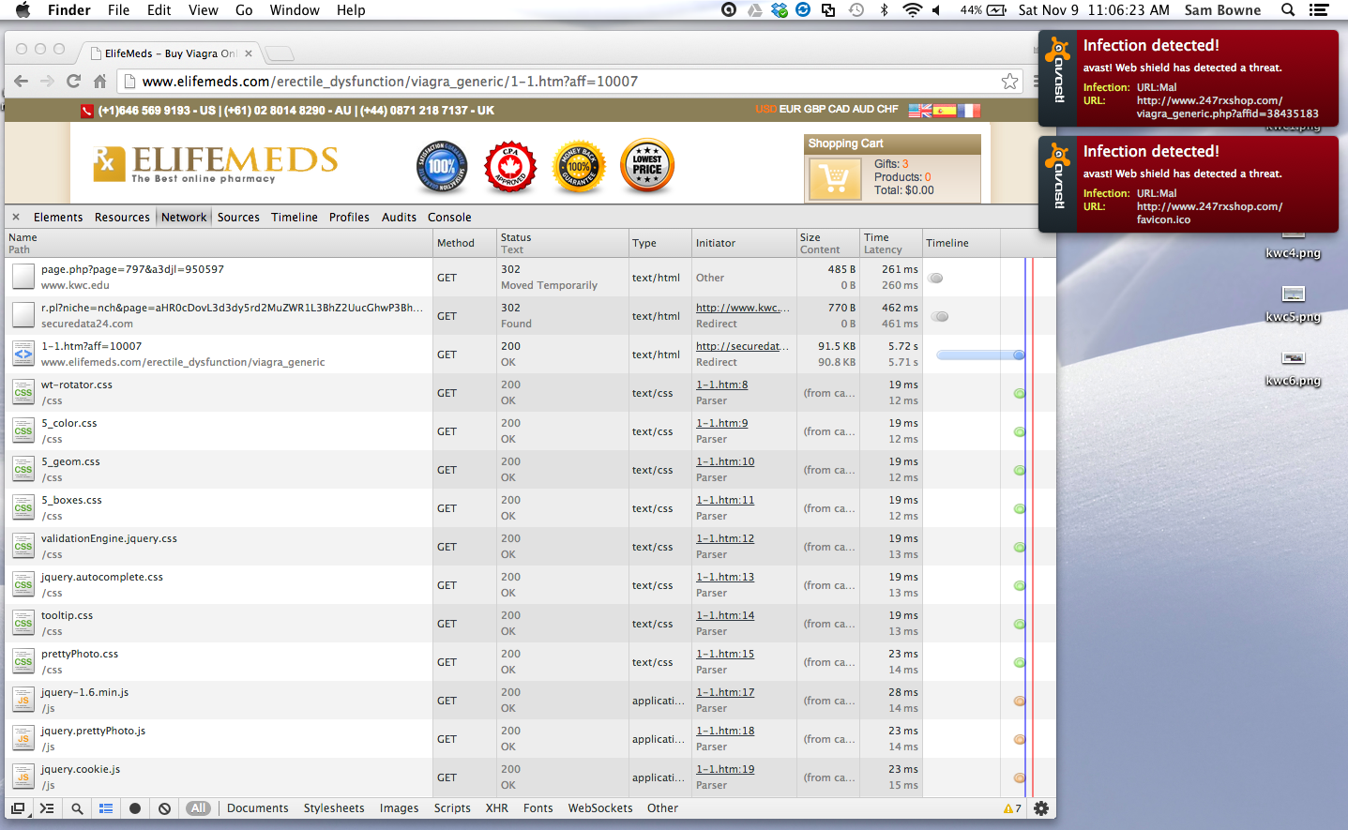Select the Spanish flag language icon

[944, 110]
